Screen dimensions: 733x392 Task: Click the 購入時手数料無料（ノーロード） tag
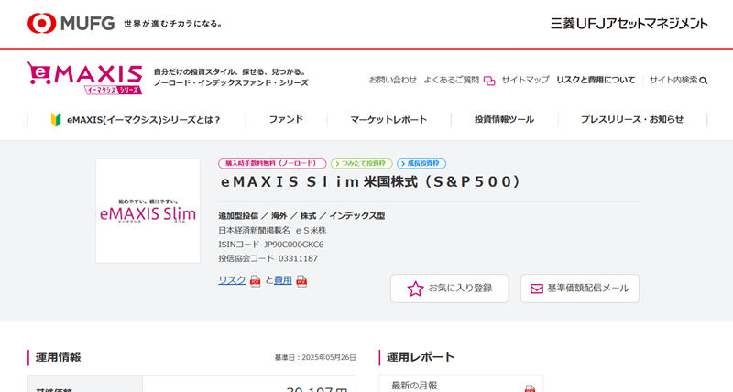(272, 164)
